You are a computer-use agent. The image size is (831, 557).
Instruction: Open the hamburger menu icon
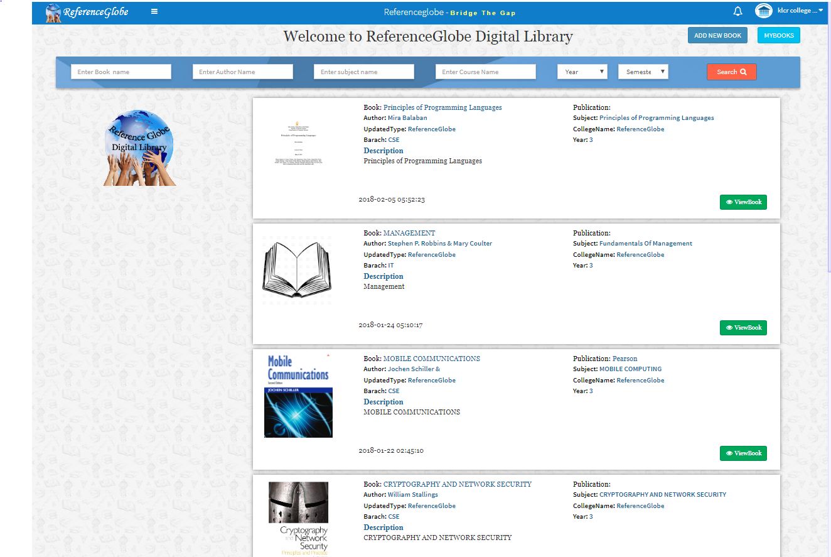[x=154, y=11]
